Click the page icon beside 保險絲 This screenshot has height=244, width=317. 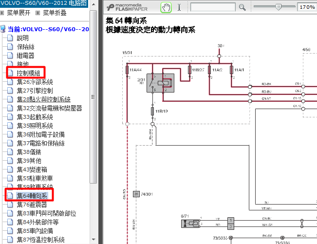(x=10, y=47)
